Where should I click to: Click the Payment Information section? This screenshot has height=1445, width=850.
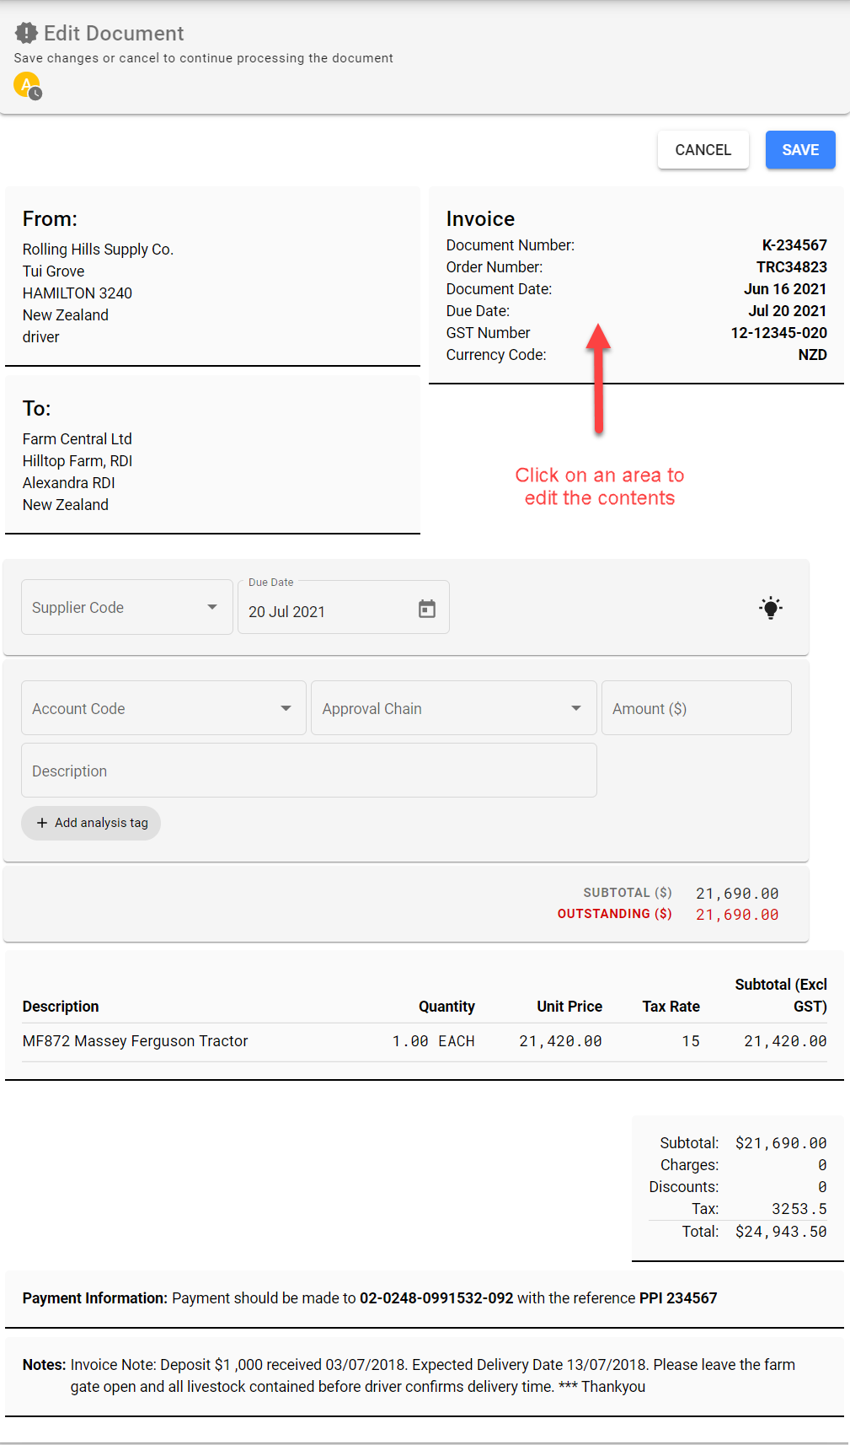pos(425,1298)
